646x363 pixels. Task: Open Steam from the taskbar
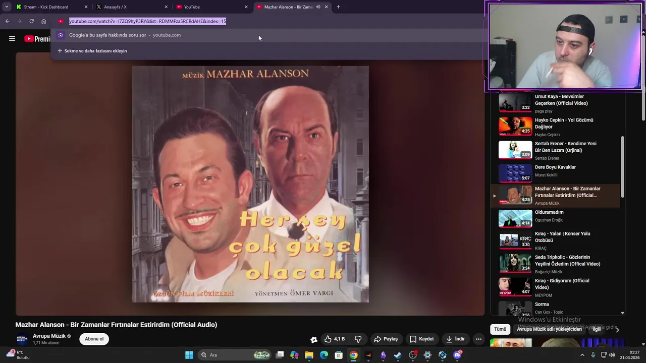[x=398, y=355]
